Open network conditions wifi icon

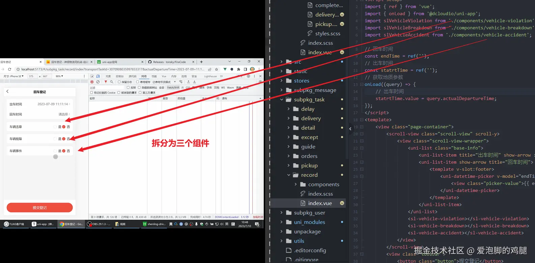click(x=181, y=82)
